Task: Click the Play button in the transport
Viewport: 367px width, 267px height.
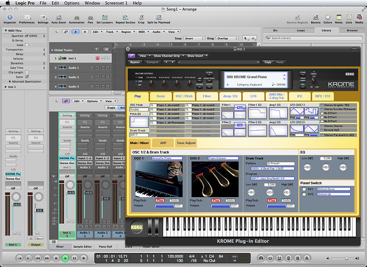Action: click(65, 258)
